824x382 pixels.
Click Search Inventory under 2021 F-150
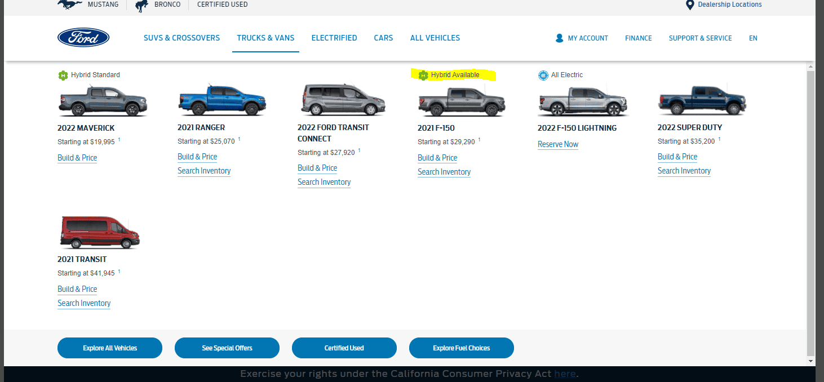[x=444, y=172]
